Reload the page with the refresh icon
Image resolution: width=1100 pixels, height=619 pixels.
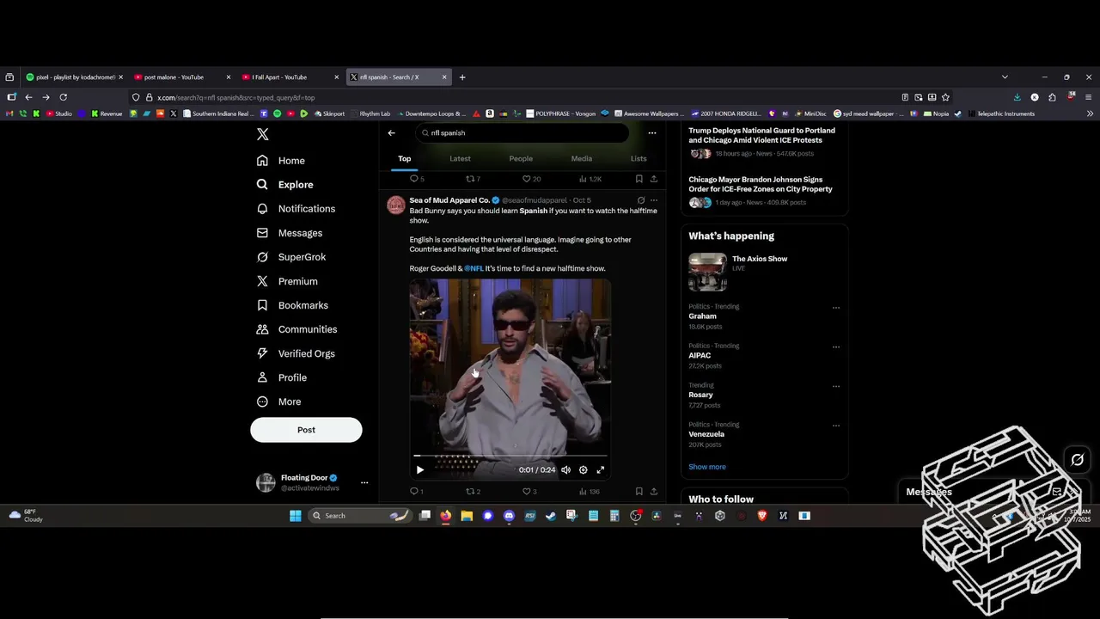[63, 97]
